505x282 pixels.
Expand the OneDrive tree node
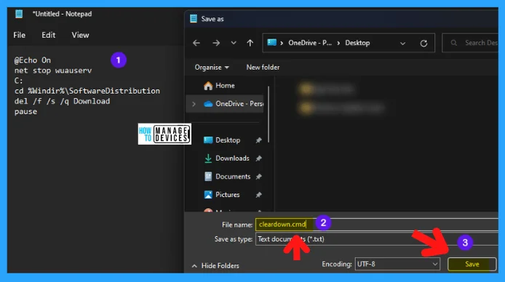click(194, 104)
